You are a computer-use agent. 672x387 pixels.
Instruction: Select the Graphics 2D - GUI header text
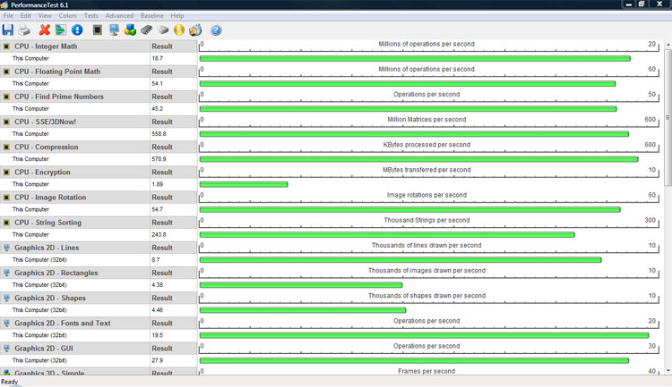click(44, 349)
